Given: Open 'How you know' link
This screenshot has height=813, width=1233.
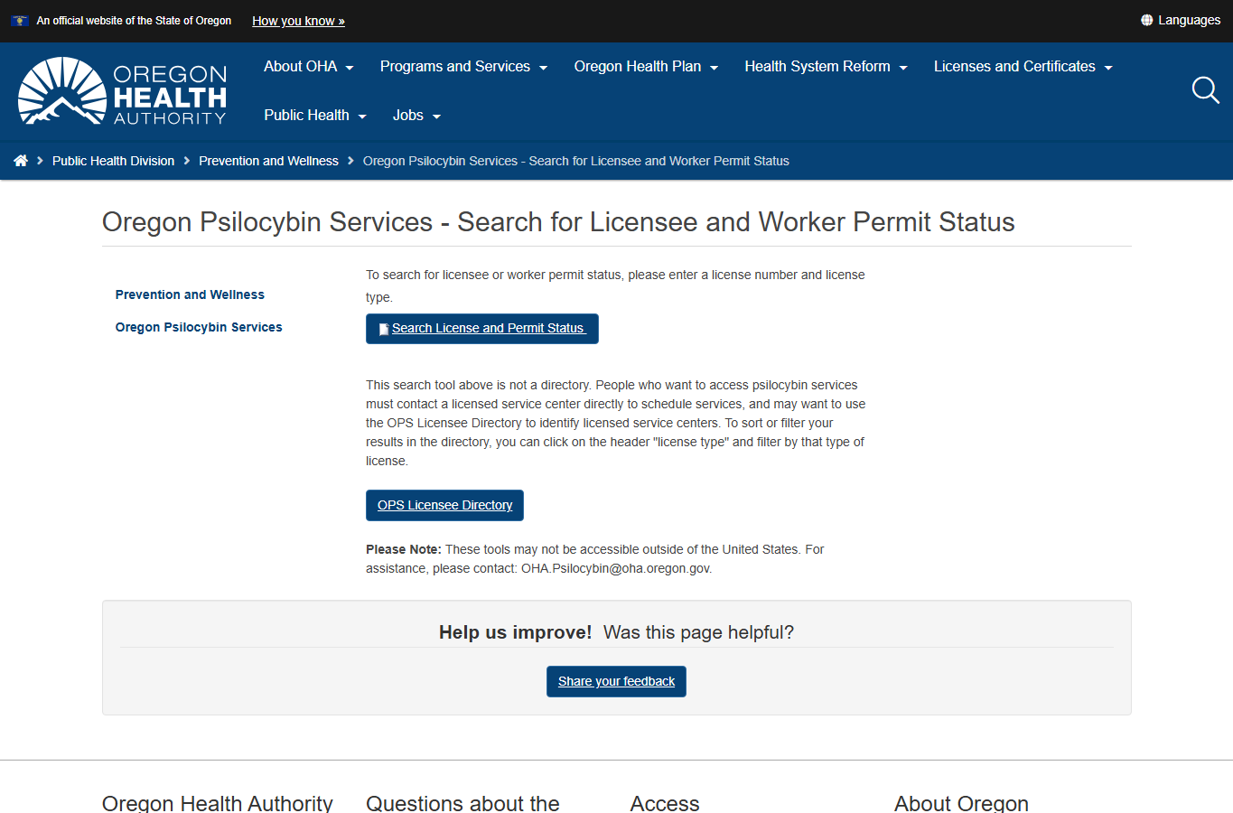Looking at the screenshot, I should [x=298, y=21].
